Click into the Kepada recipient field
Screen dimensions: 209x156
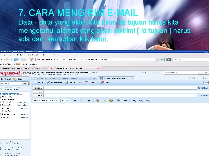[x=120, y=88]
